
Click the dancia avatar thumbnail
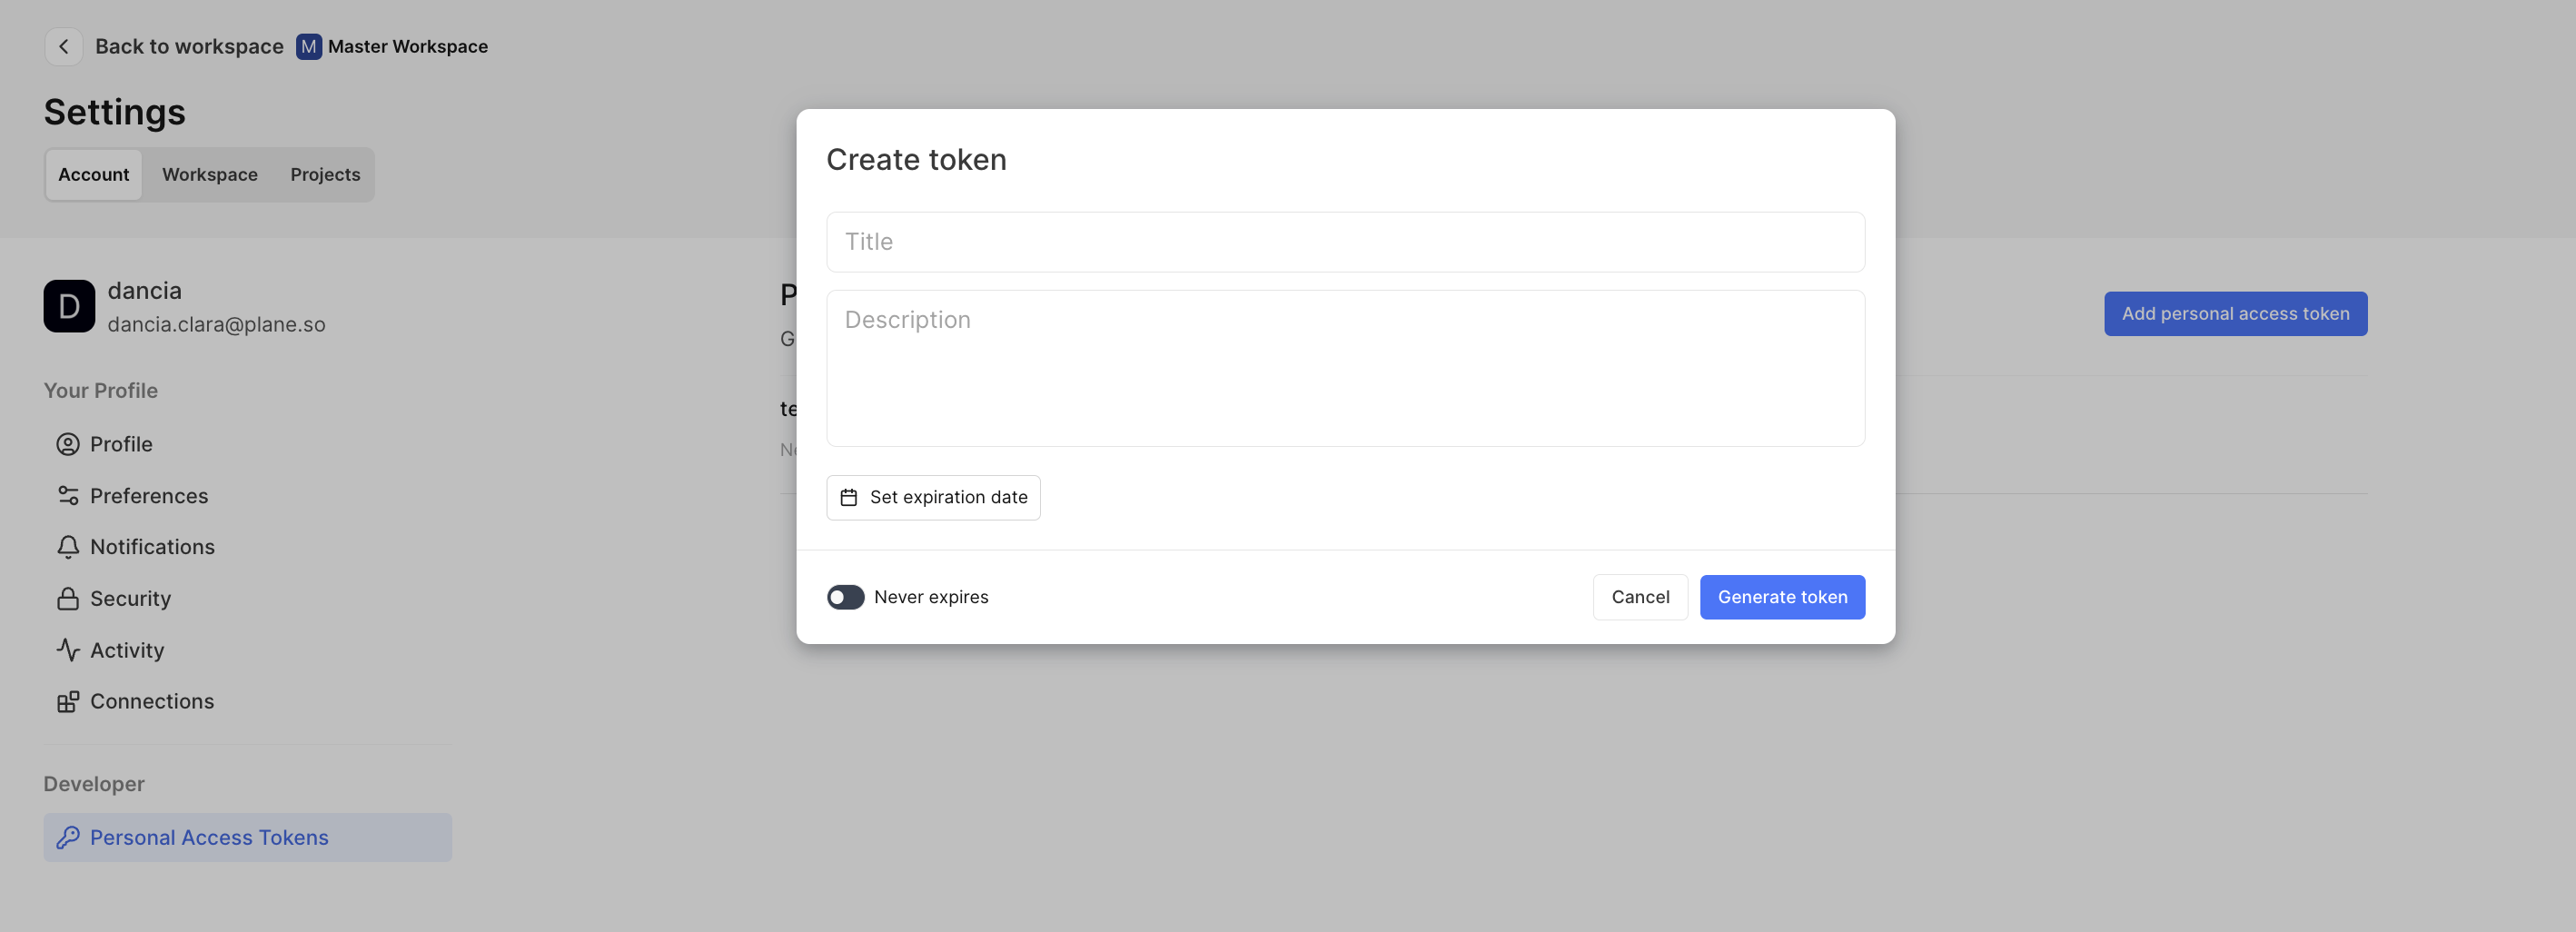pos(68,306)
